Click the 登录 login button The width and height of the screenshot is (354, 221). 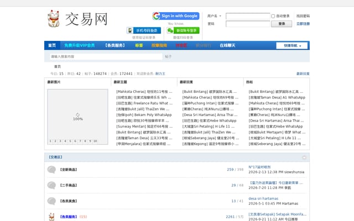(x=282, y=24)
